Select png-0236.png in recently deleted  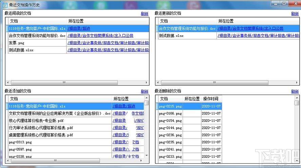[x=170, y=135]
